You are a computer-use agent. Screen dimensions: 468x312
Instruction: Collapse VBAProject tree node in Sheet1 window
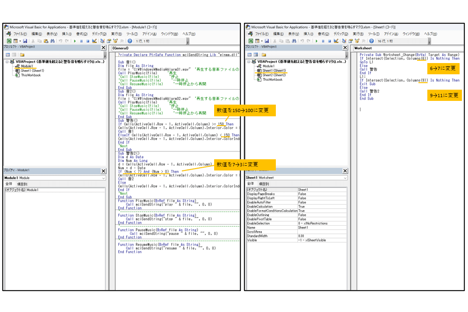click(x=249, y=62)
